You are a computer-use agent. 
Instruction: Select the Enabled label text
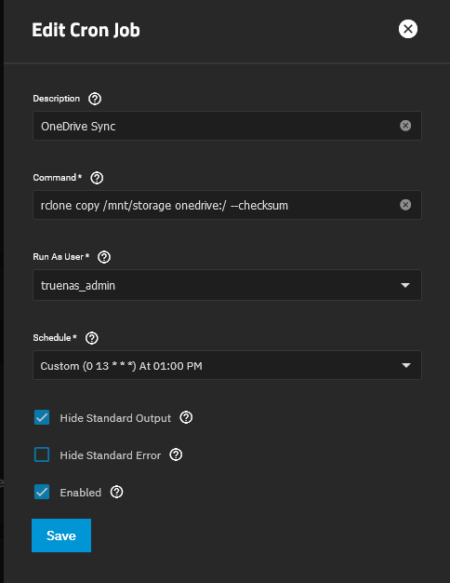point(81,493)
